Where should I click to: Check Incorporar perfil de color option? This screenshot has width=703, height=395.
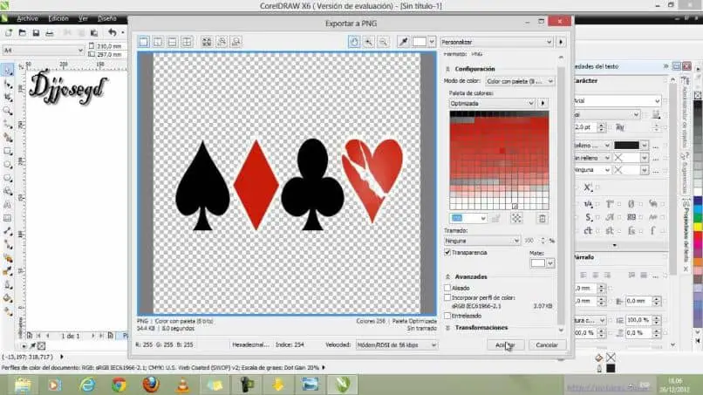pyautogui.click(x=447, y=297)
